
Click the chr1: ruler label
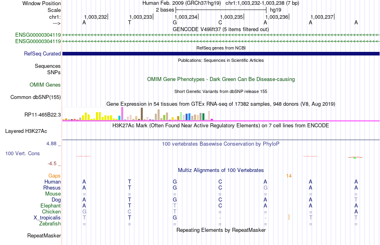[55, 17]
